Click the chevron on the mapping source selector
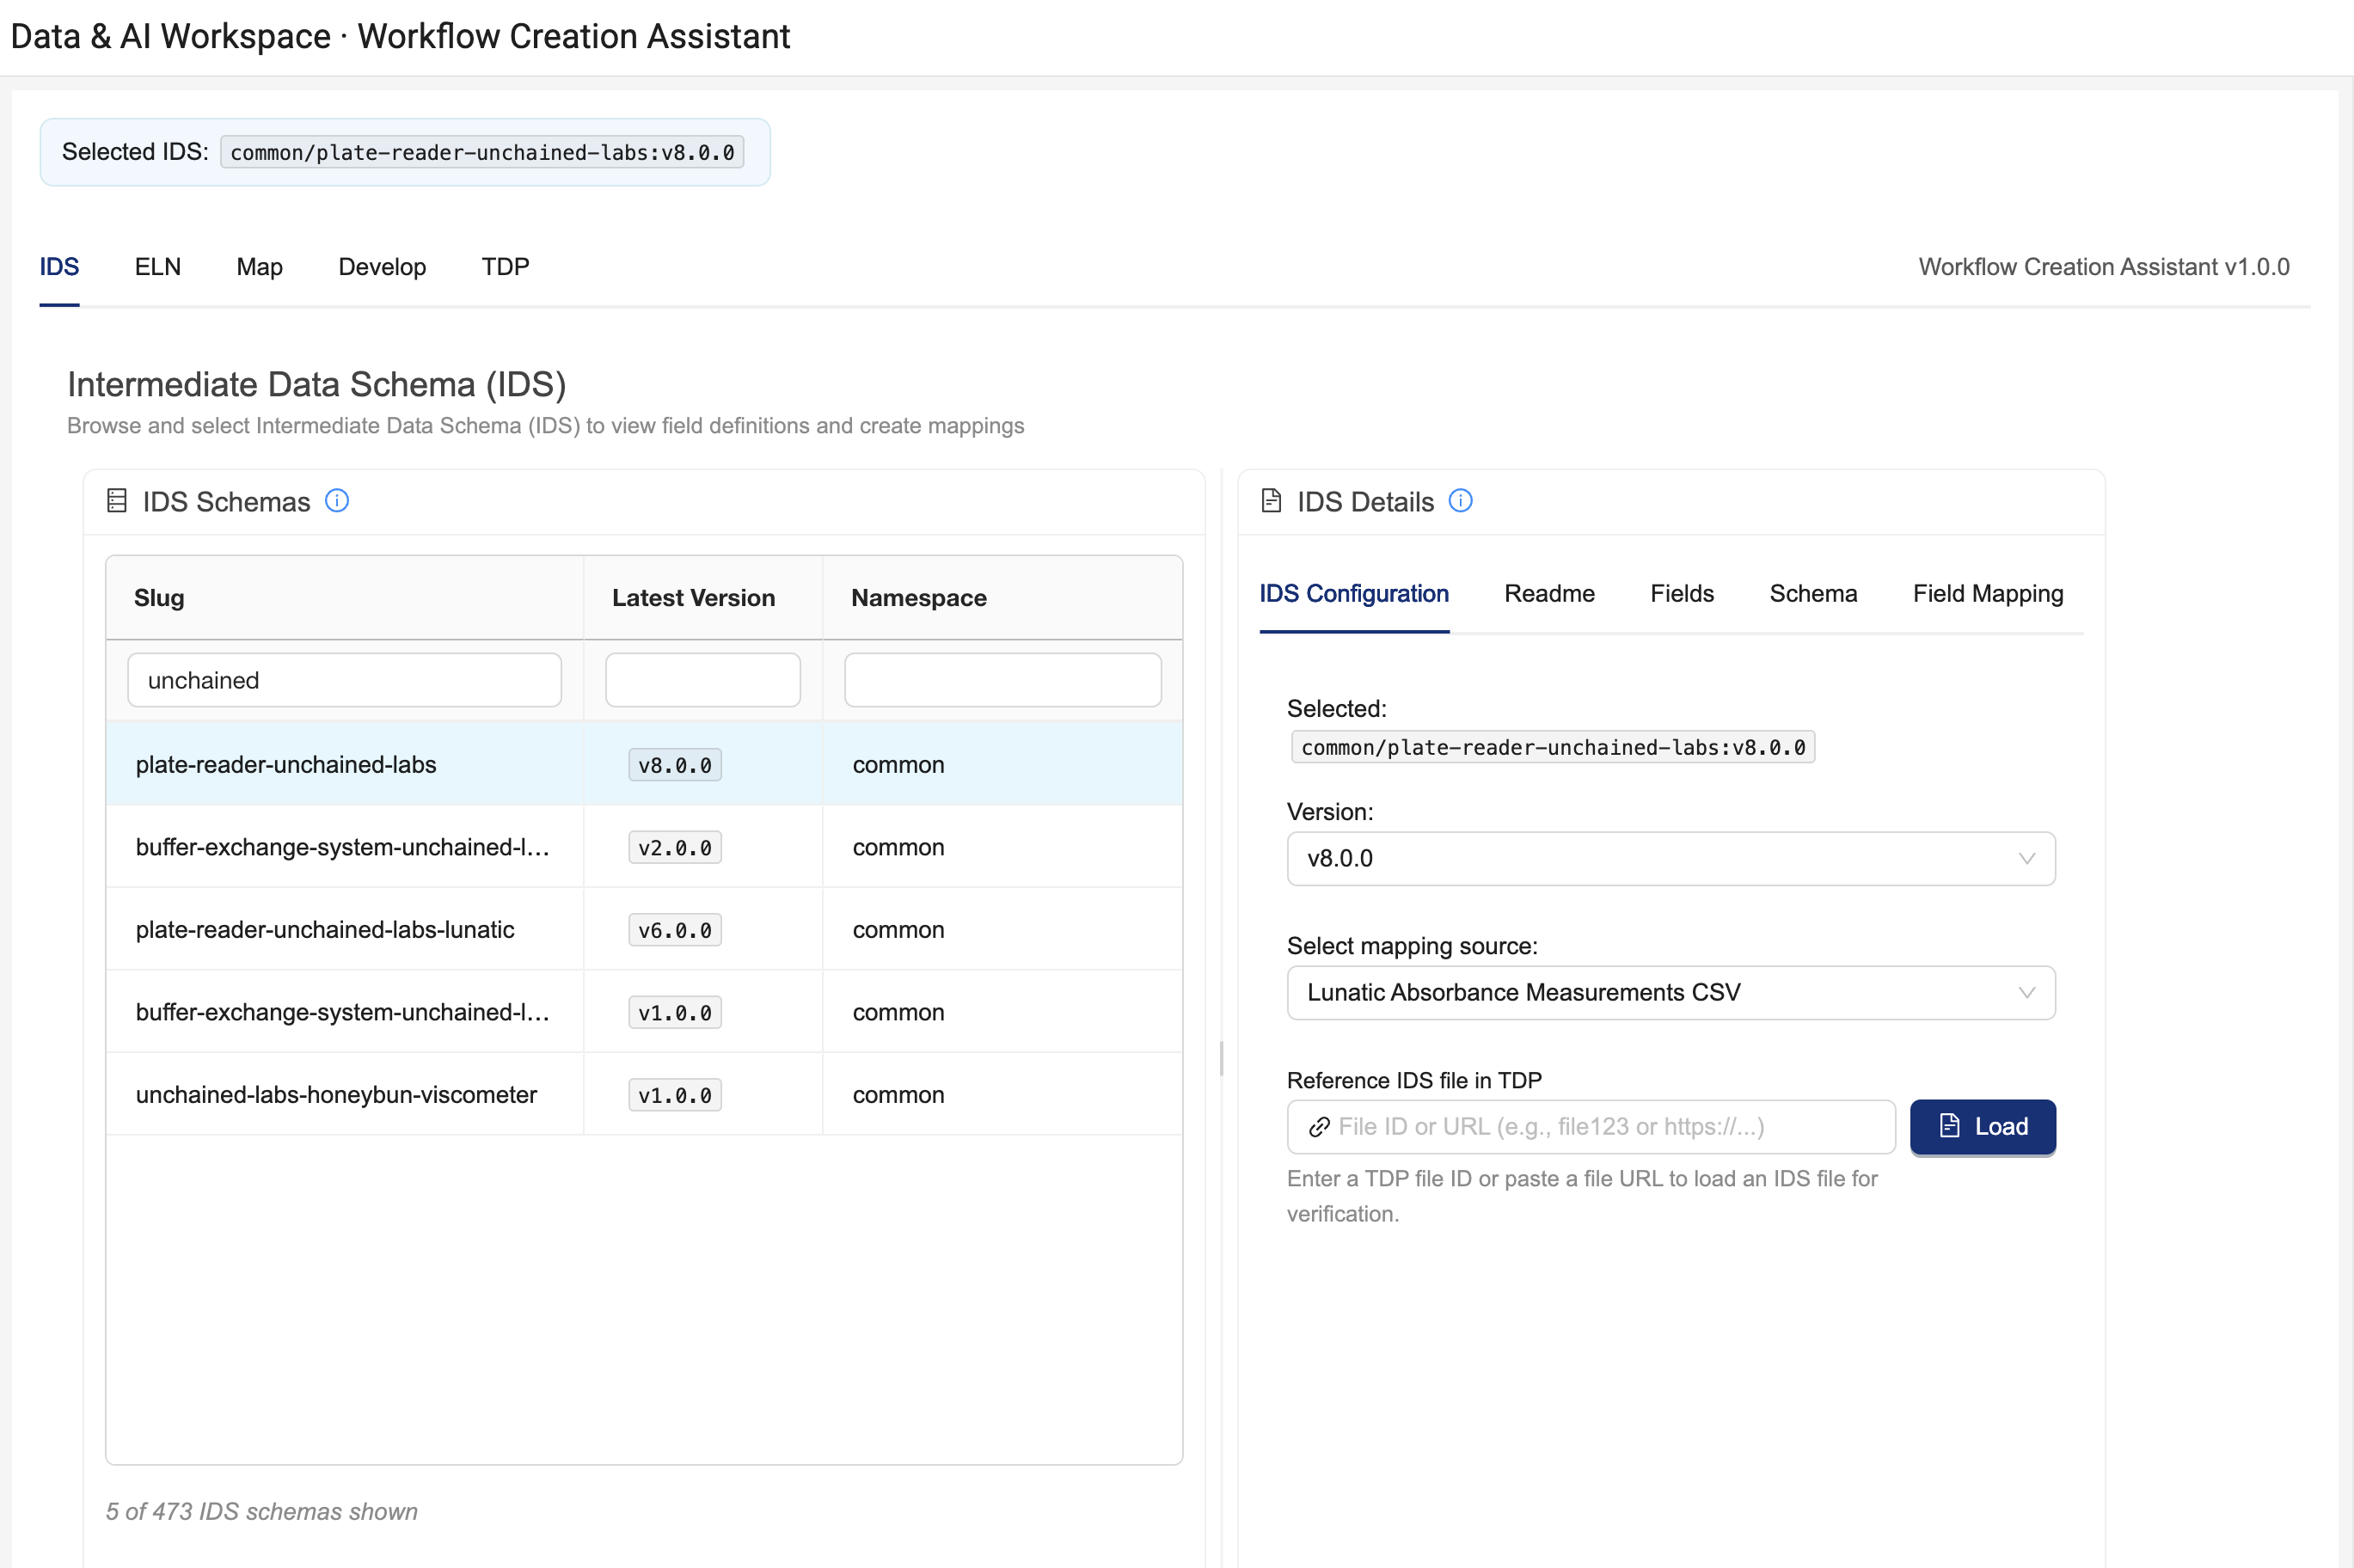This screenshot has height=1568, width=2354. [2027, 992]
